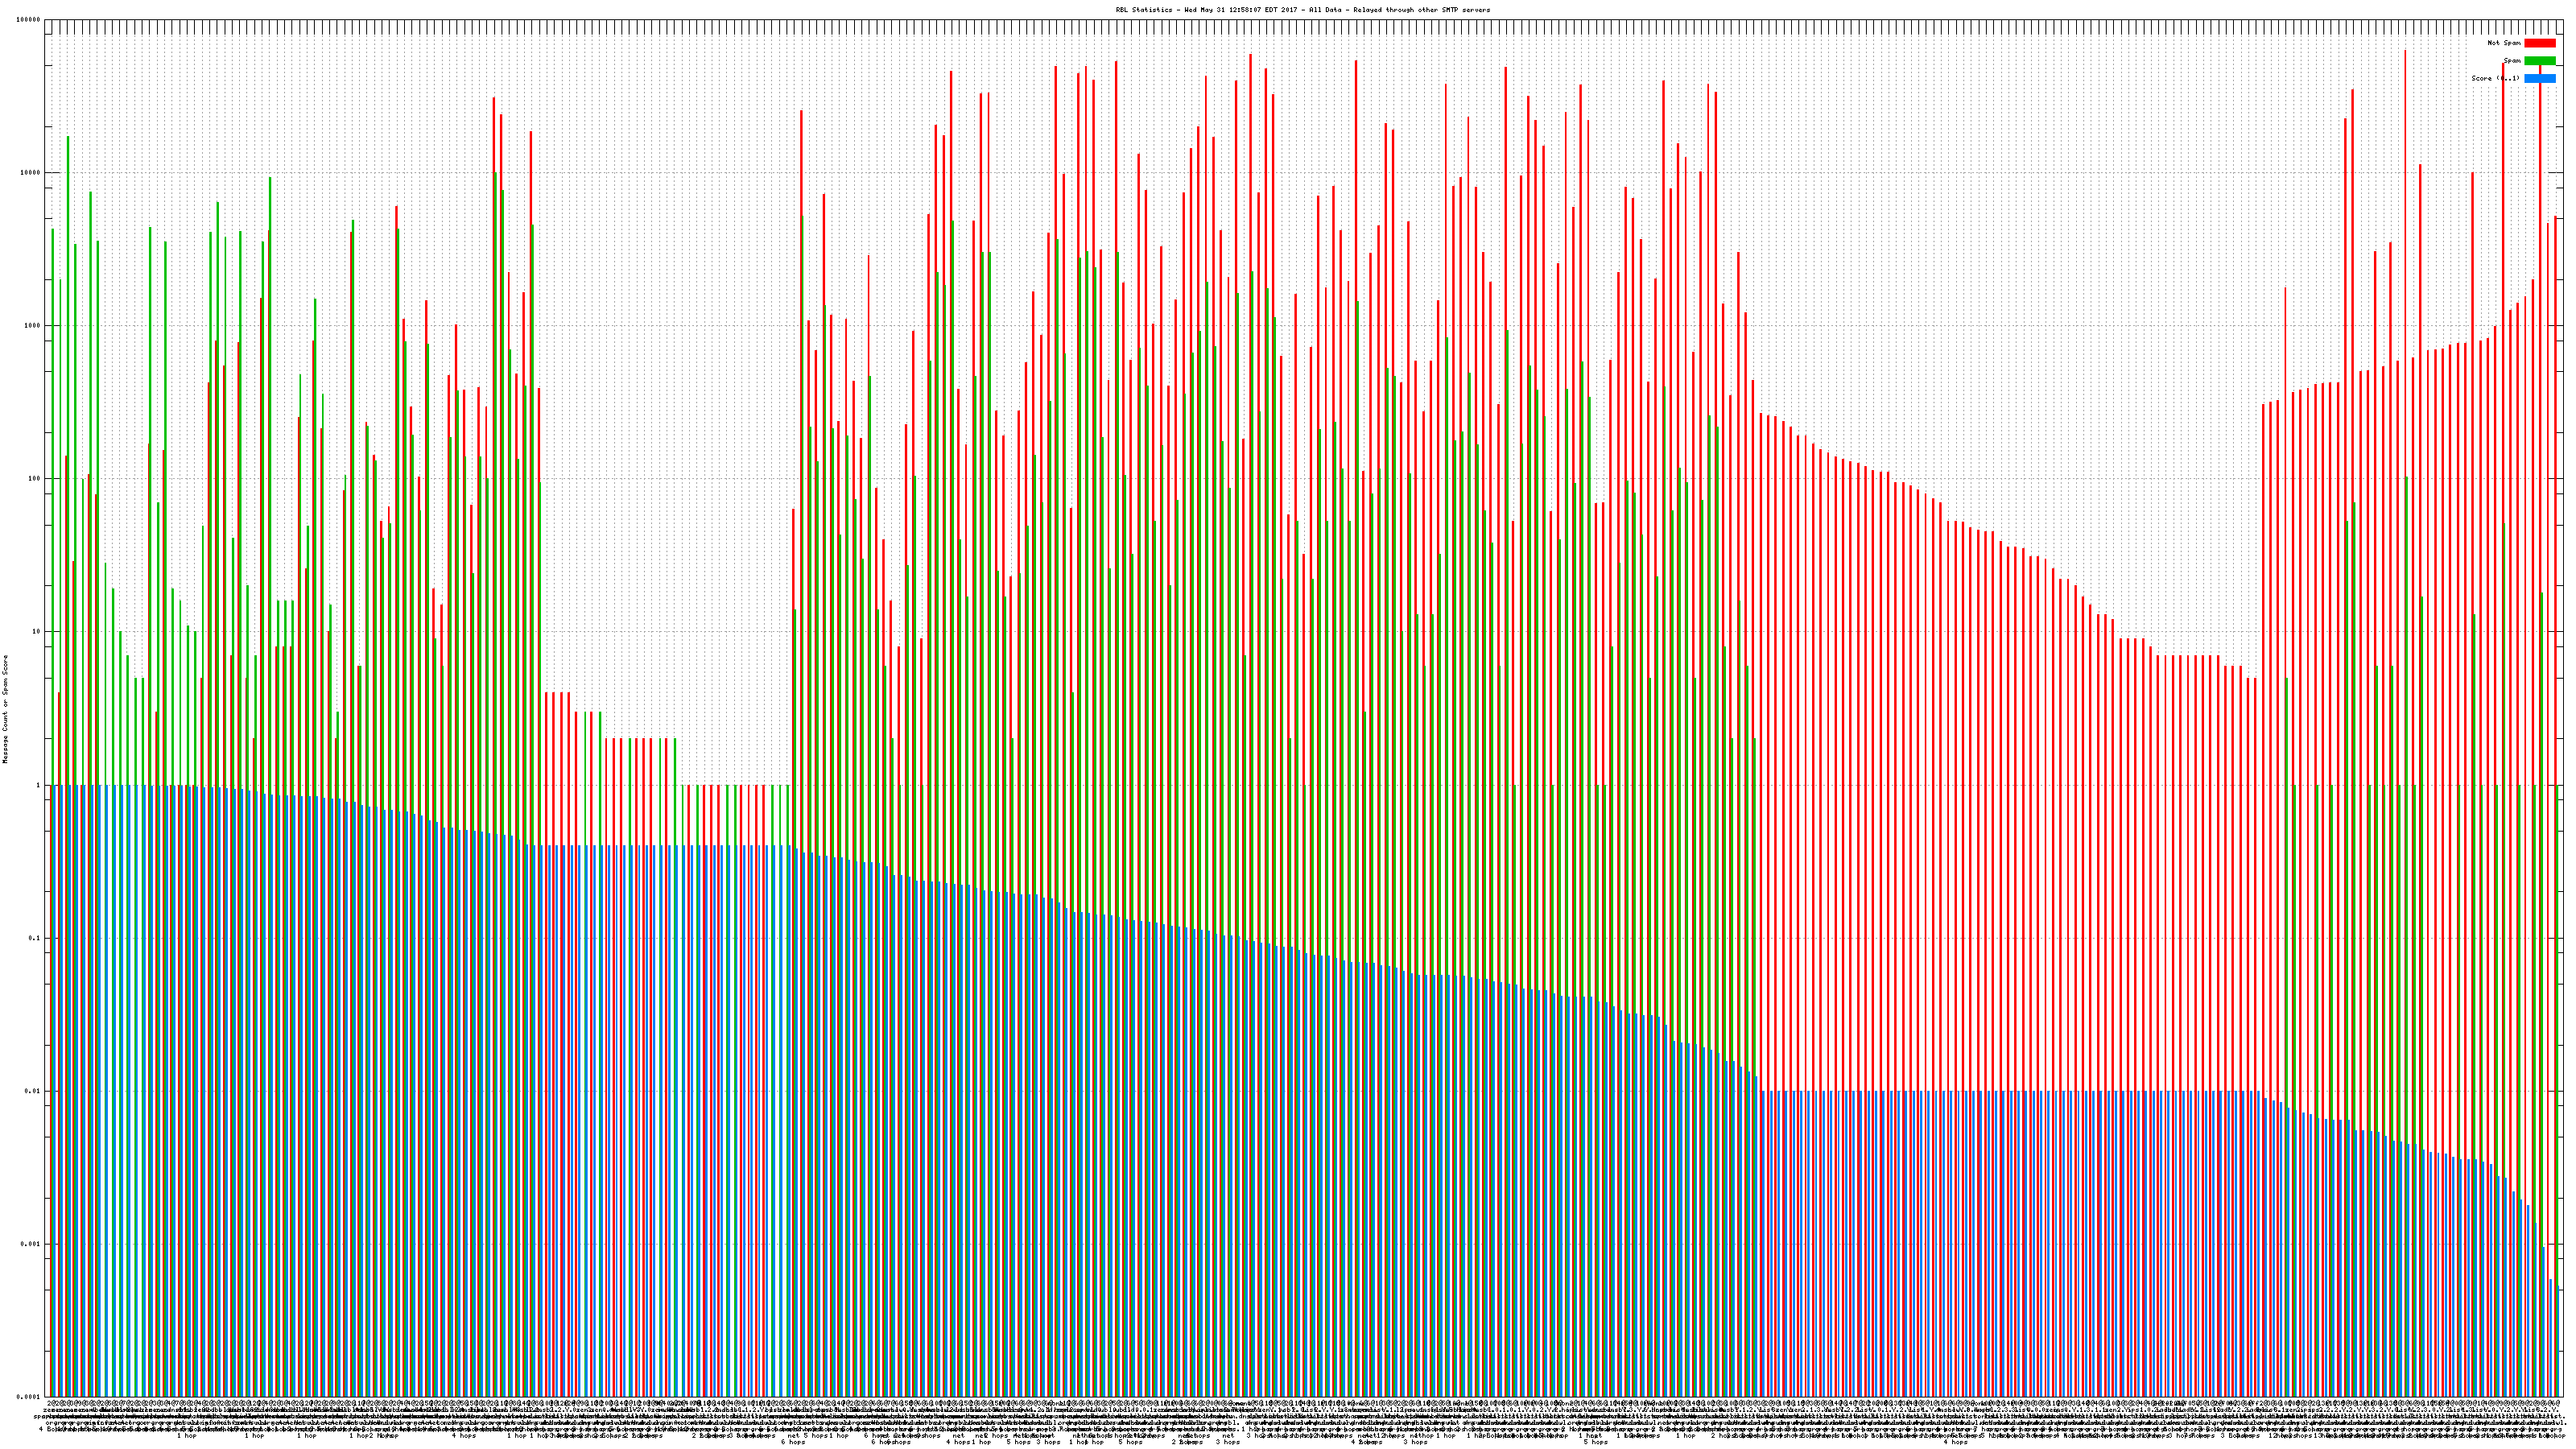Select the 'Score (0..1)' legend label
Screen dimensions: 2576x1449
click(2495, 78)
